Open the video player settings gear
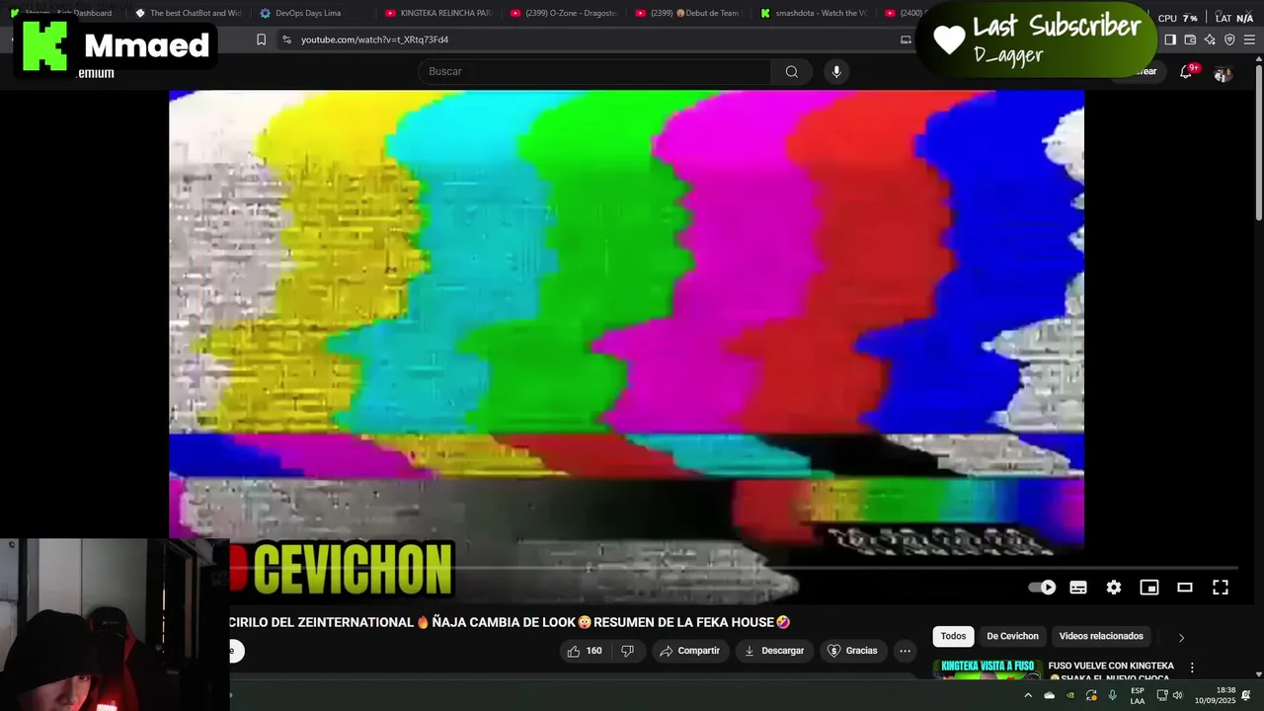The image size is (1264, 711). [1114, 588]
